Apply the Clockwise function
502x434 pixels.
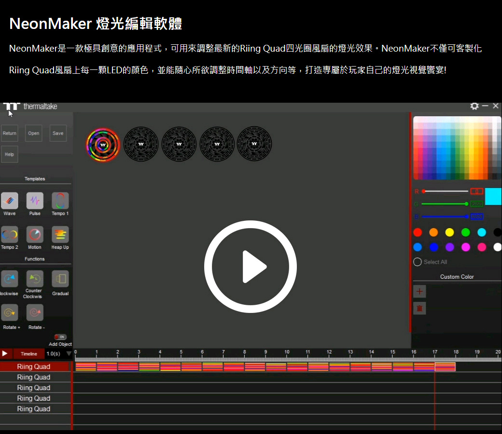(x=10, y=279)
